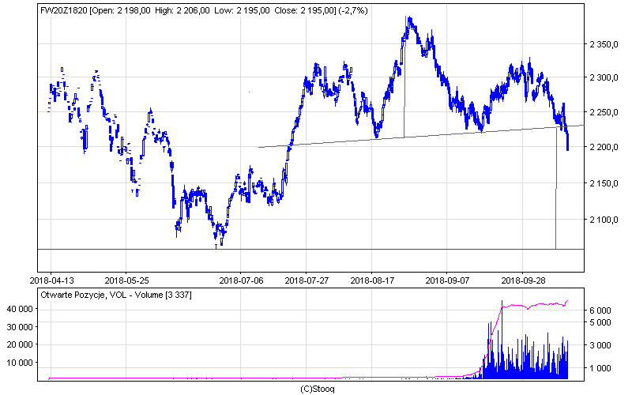Click the 2018-05-25 date label
The image size is (632, 395).
(126, 280)
